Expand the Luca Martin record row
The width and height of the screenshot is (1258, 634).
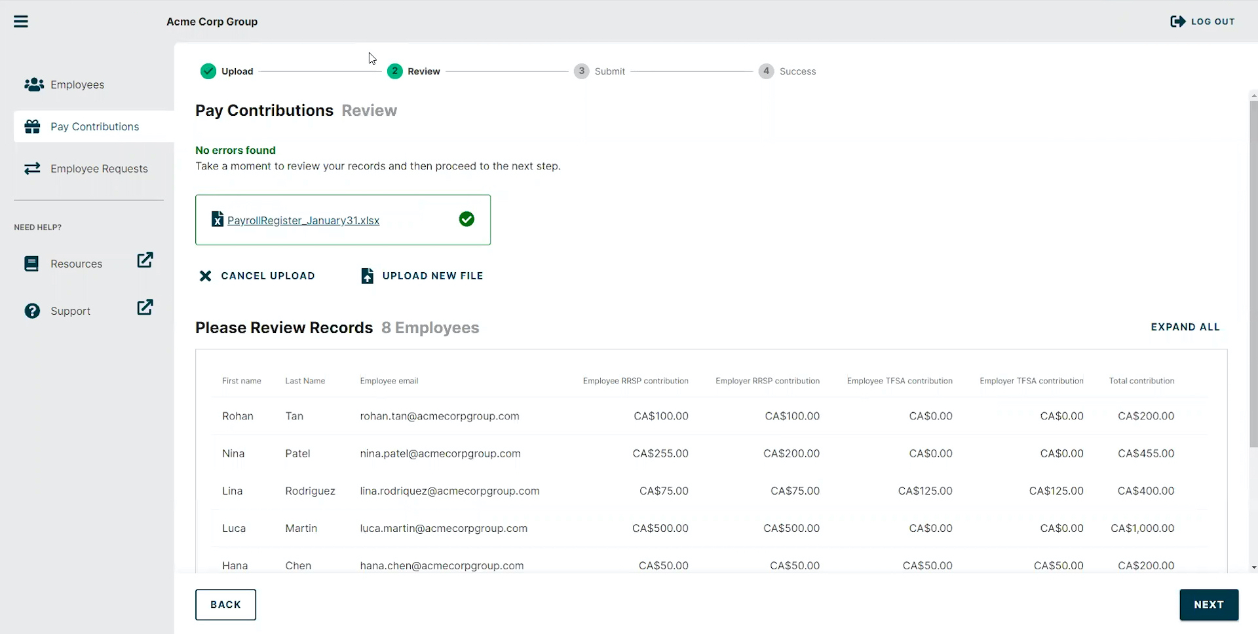tap(710, 528)
